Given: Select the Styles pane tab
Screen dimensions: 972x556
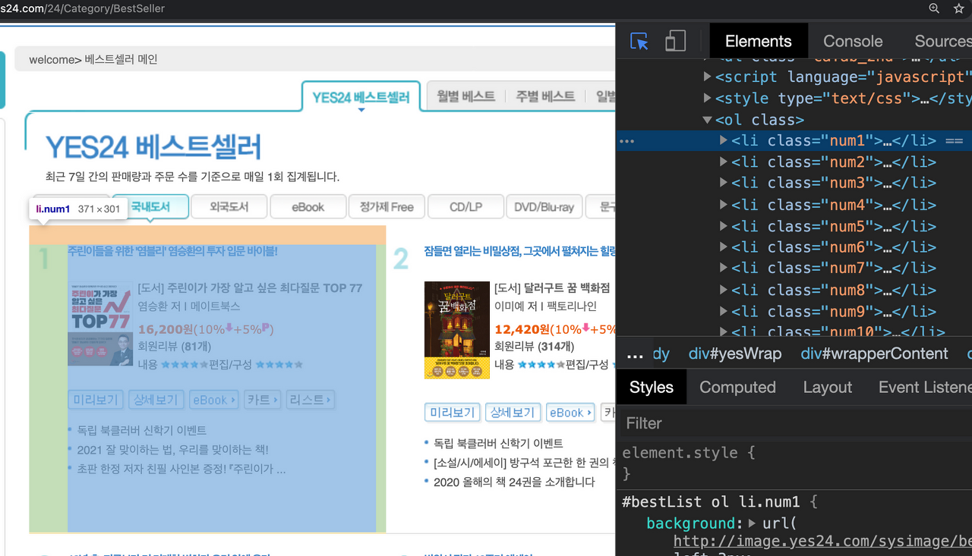Looking at the screenshot, I should pyautogui.click(x=651, y=387).
